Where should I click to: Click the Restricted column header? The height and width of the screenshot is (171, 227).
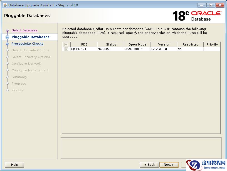pos(190,44)
